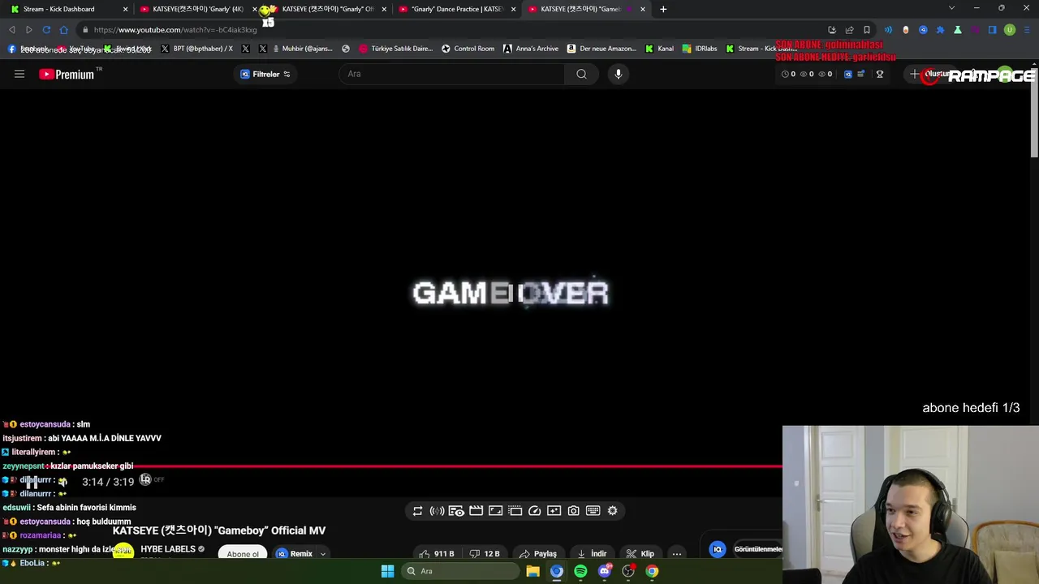Open the HYBE LABELS channel link
Screen dimensions: 1039x584
[x=168, y=549]
